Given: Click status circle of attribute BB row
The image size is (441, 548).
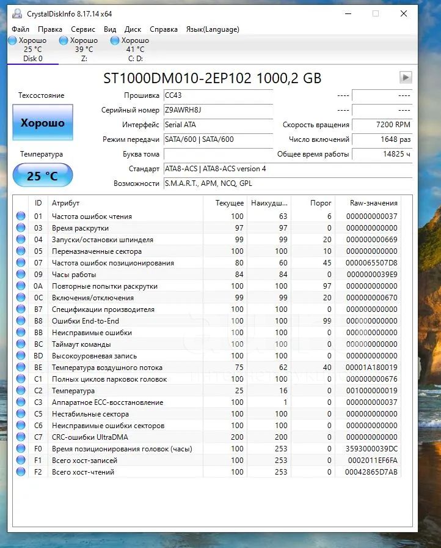Looking at the screenshot, I should [x=21, y=332].
